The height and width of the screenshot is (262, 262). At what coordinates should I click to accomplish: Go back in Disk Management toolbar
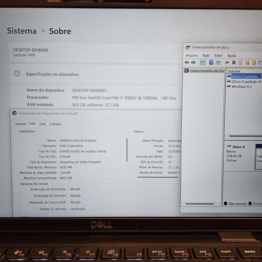pyautogui.click(x=187, y=63)
